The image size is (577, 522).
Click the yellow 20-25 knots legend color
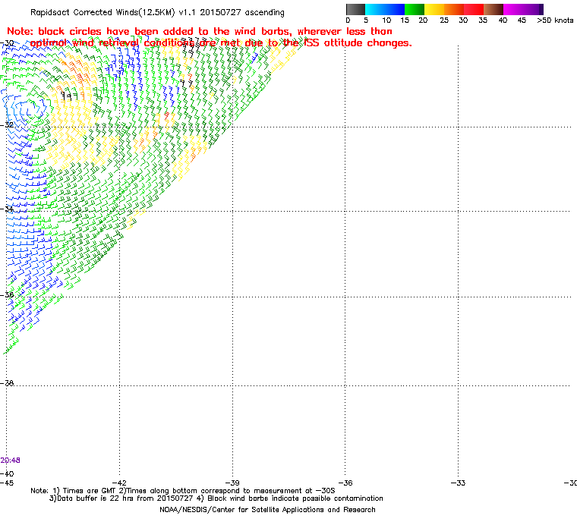click(434, 9)
